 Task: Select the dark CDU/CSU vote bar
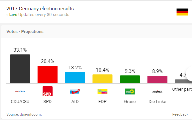(20, 69)
